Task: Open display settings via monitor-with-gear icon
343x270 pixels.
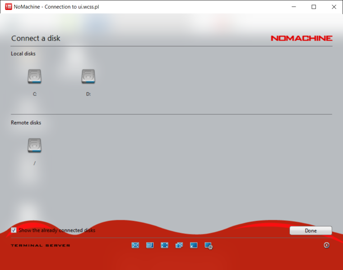Action: (x=208, y=246)
